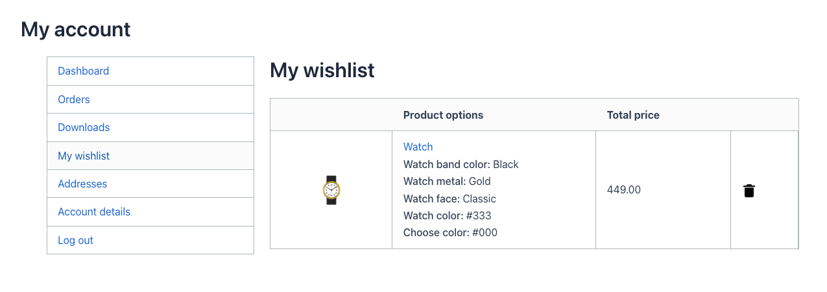
Task: Delete the Watch from wishlist via trash icon
Action: (x=749, y=191)
